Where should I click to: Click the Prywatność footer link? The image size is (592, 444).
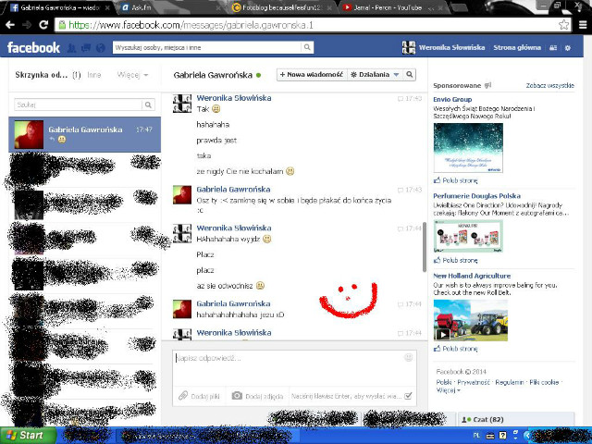474,382
